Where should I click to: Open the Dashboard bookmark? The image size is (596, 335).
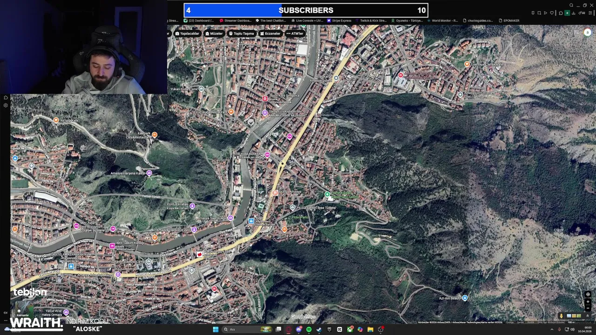pos(199,20)
